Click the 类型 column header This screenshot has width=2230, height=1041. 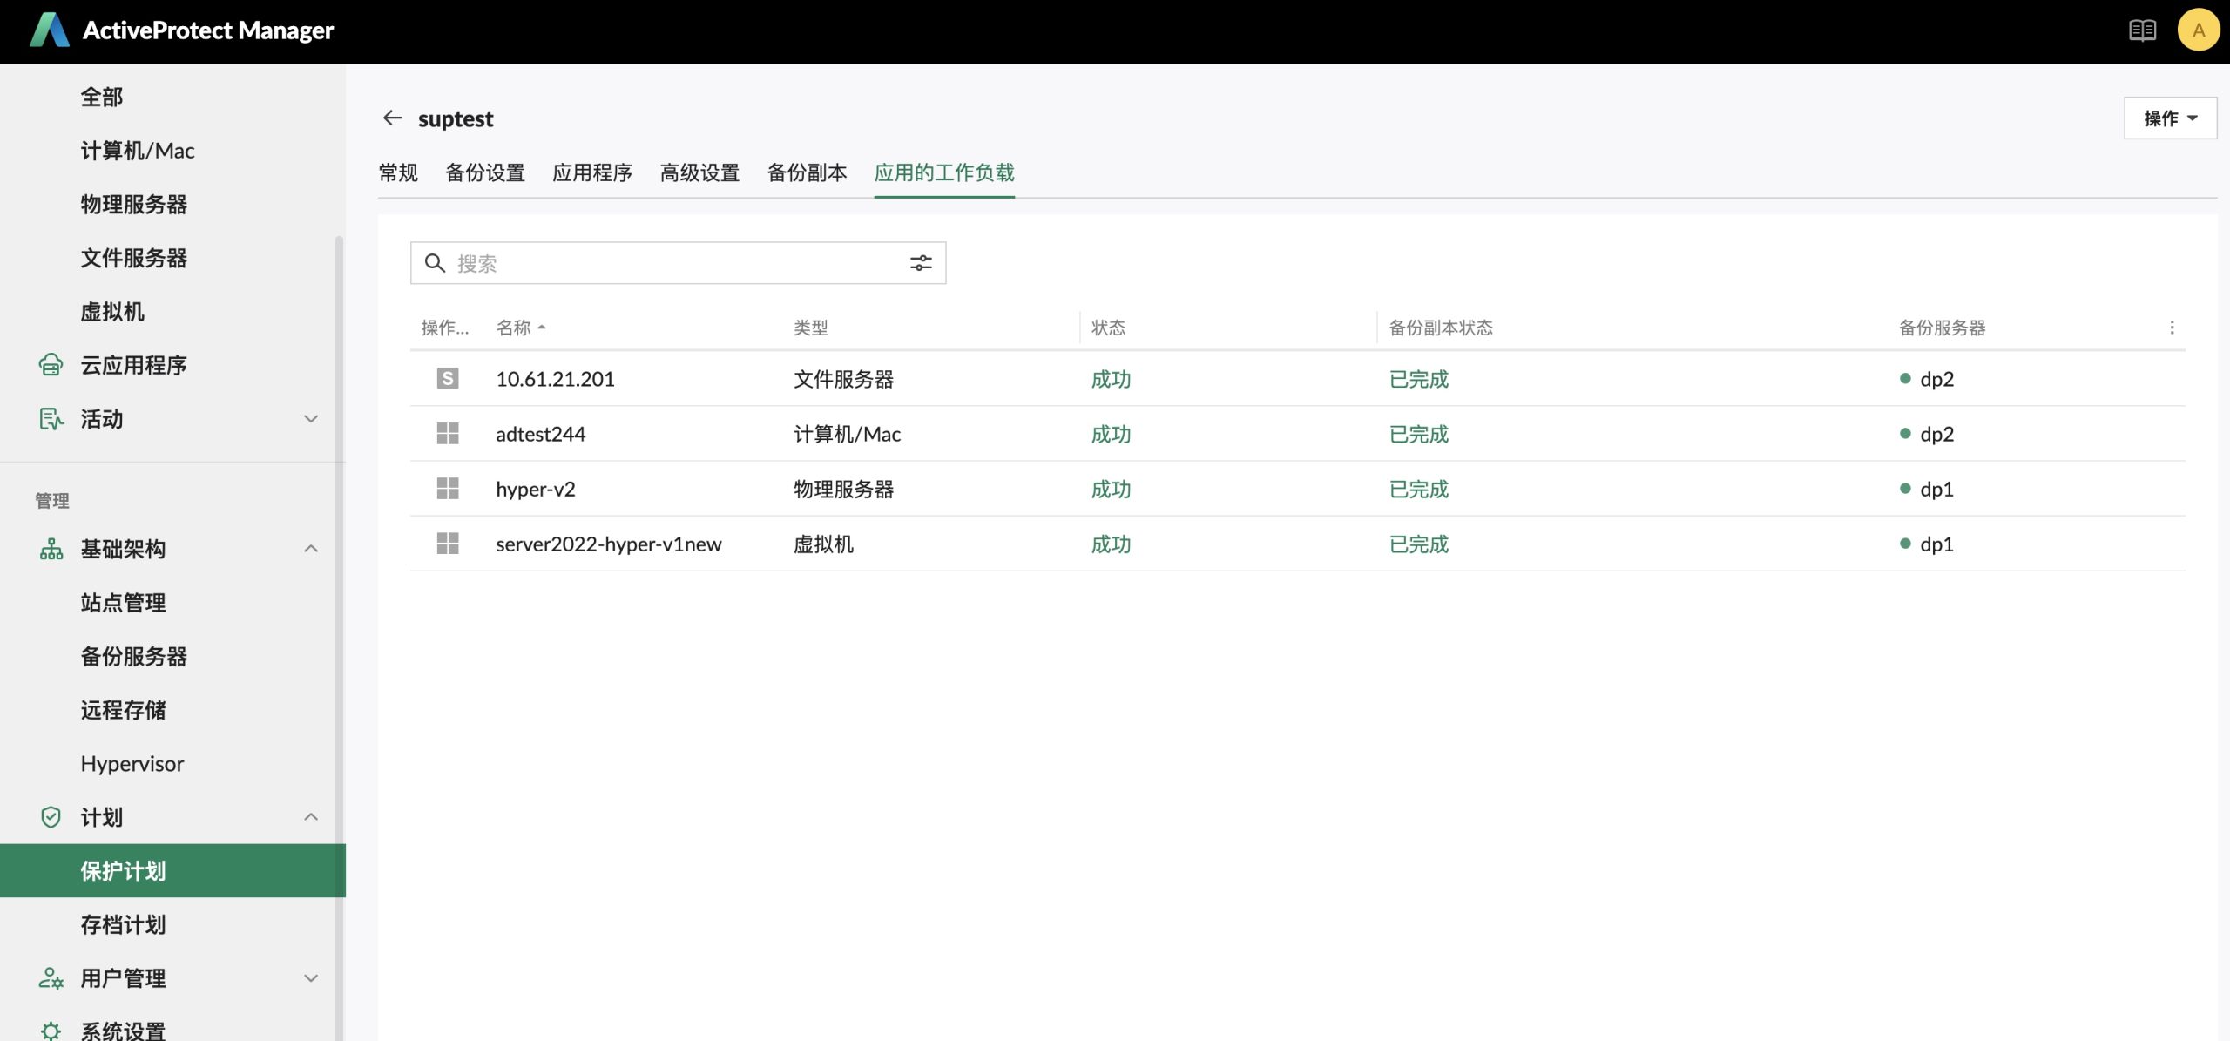810,328
